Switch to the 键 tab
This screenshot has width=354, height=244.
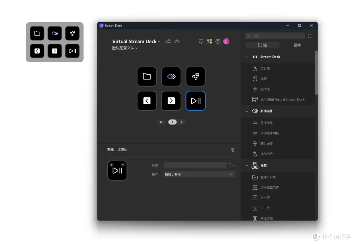(x=262, y=45)
